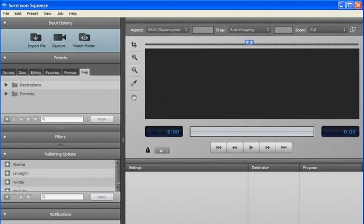Click the Publishing Options list scroll-up arrow
364x224 pixels.
pos(117,163)
